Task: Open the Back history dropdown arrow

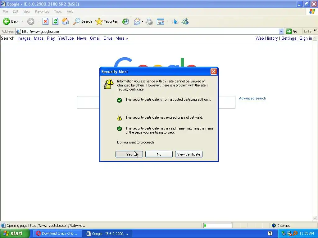Action: pyautogui.click(x=22, y=21)
